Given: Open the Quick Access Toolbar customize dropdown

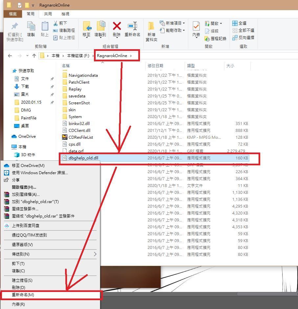Looking at the screenshot, I should coord(33,6).
